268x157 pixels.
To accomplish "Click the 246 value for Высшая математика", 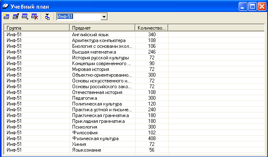I will [152, 52].
